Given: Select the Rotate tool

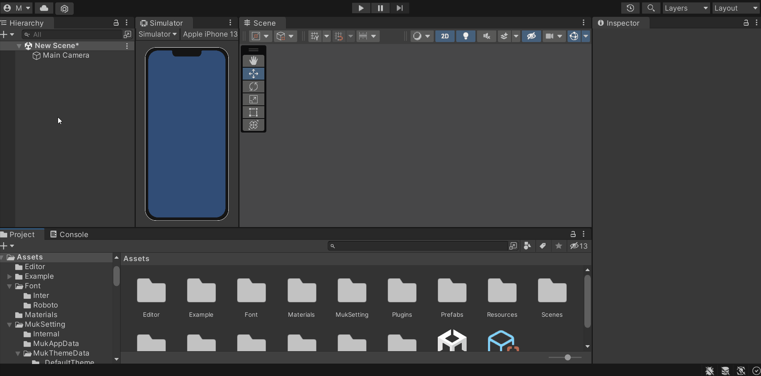Looking at the screenshot, I should coord(254,86).
